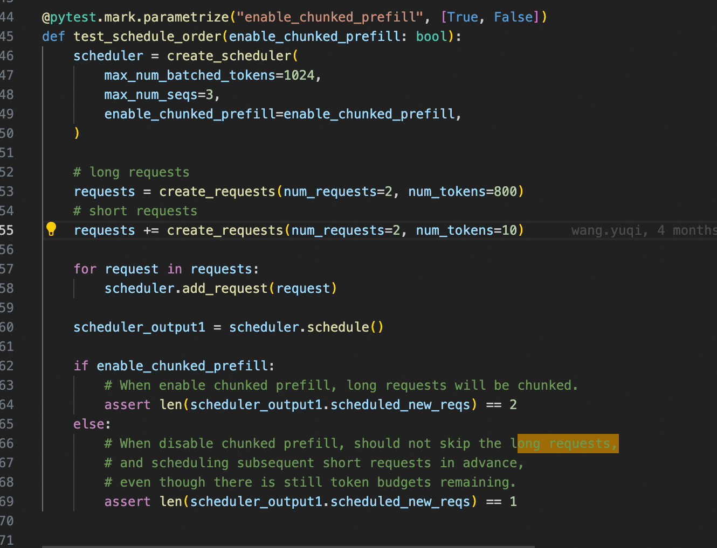Click the git blame annotation 'wang.yuqi, 4 months'
717x548 pixels.
pyautogui.click(x=644, y=230)
